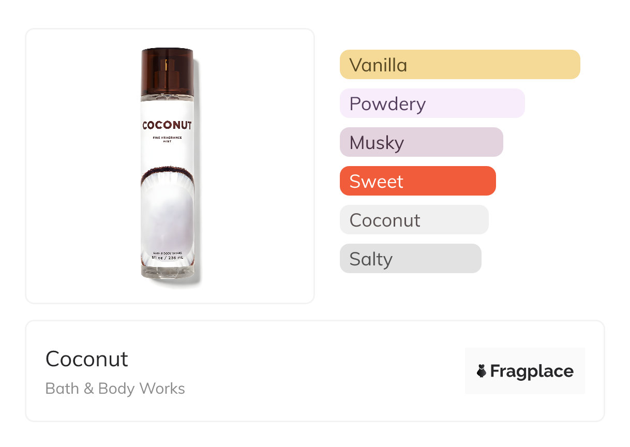630x447 pixels.
Task: Select the Powdery accord bar
Action: coord(432,103)
